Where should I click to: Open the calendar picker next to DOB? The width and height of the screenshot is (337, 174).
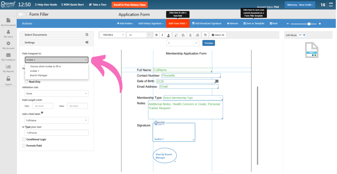pyautogui.click(x=217, y=81)
